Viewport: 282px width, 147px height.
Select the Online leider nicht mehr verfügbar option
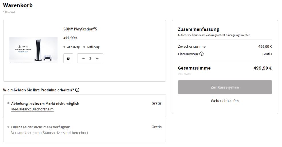click(85, 130)
